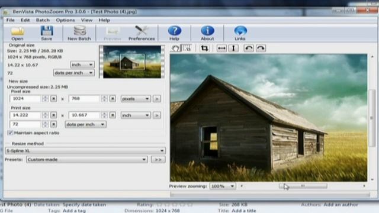Image resolution: width=379 pixels, height=213 pixels.
Task: Click the preview scroll right arrow
Action: pos(364,186)
